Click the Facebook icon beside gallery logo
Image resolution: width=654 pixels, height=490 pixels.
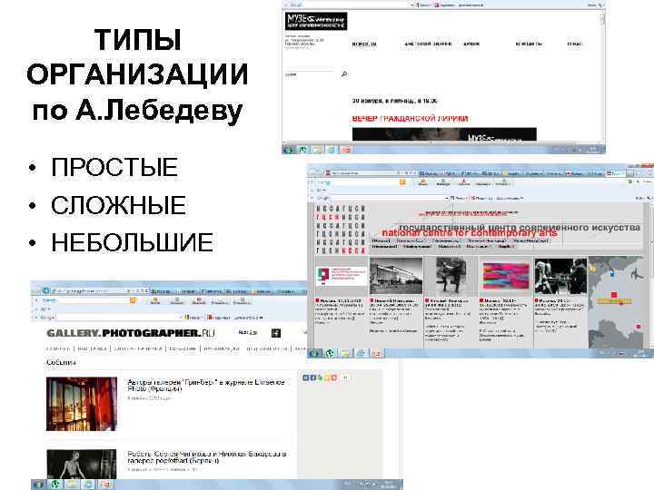(x=276, y=333)
